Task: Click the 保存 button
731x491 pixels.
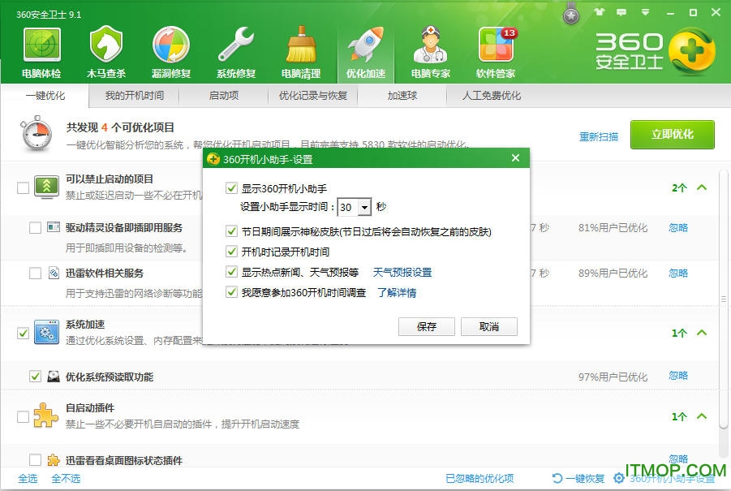Action: coord(427,326)
